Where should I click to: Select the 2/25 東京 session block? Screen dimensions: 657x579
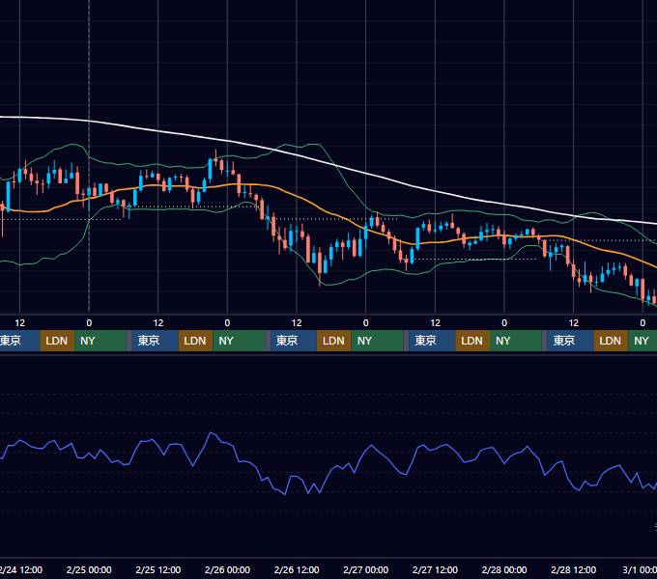(x=155, y=341)
